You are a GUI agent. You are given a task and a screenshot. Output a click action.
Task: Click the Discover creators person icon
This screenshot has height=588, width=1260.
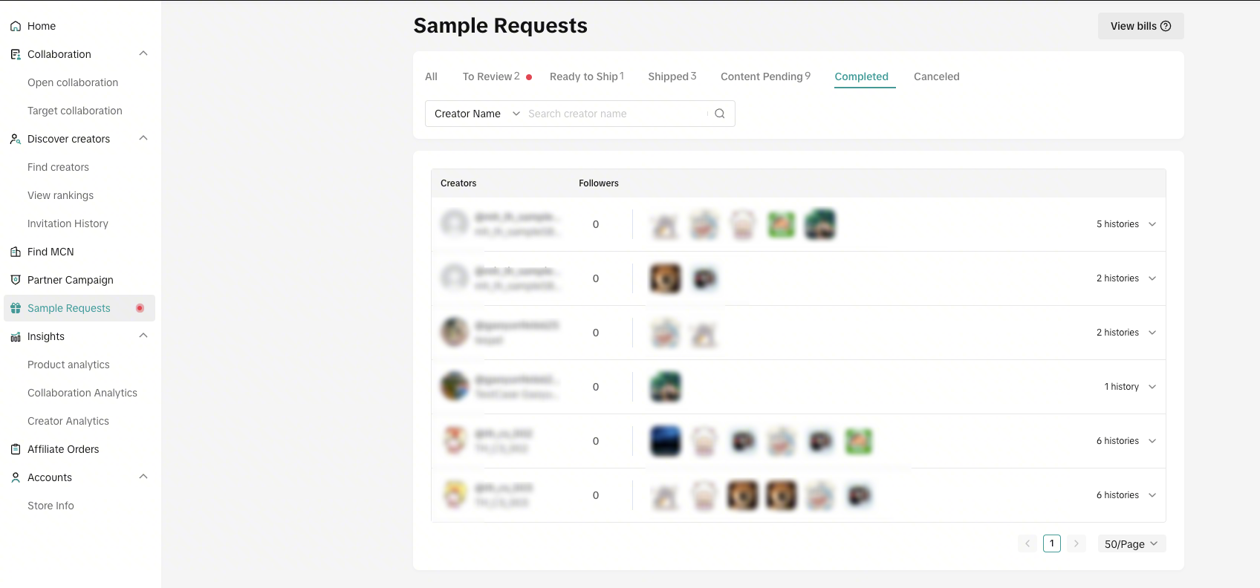(x=16, y=139)
